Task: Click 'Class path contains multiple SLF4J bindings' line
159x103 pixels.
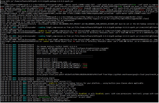Action: click(x=24, y=15)
